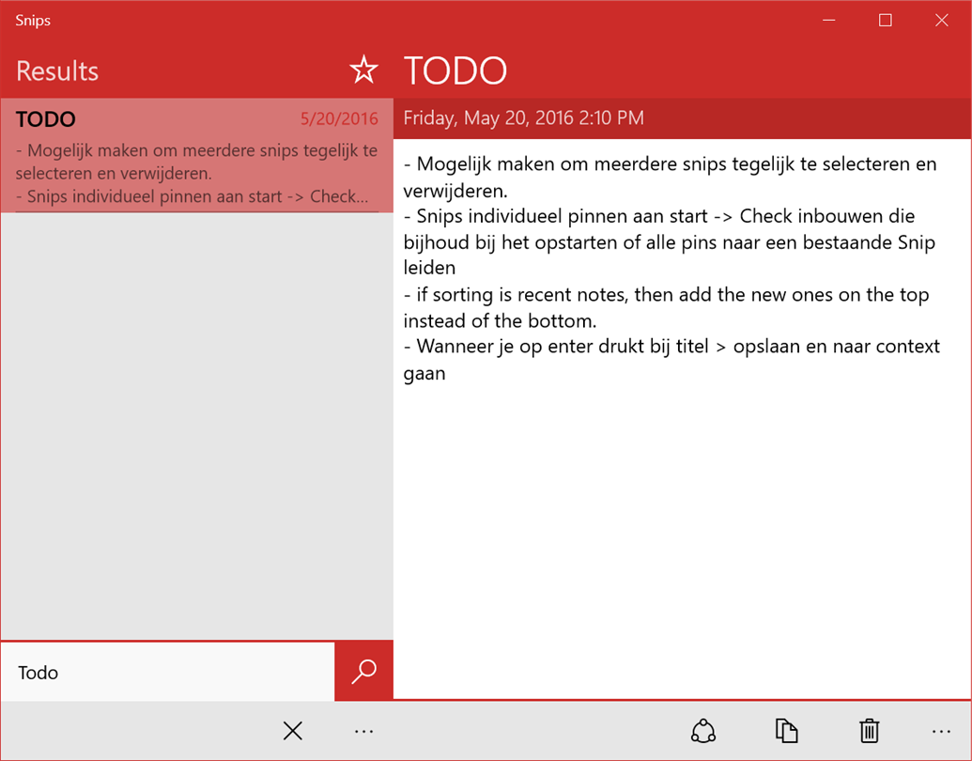Screen dimensions: 972x761
Task: Select the TODO result in the list
Action: pyautogui.click(x=196, y=156)
